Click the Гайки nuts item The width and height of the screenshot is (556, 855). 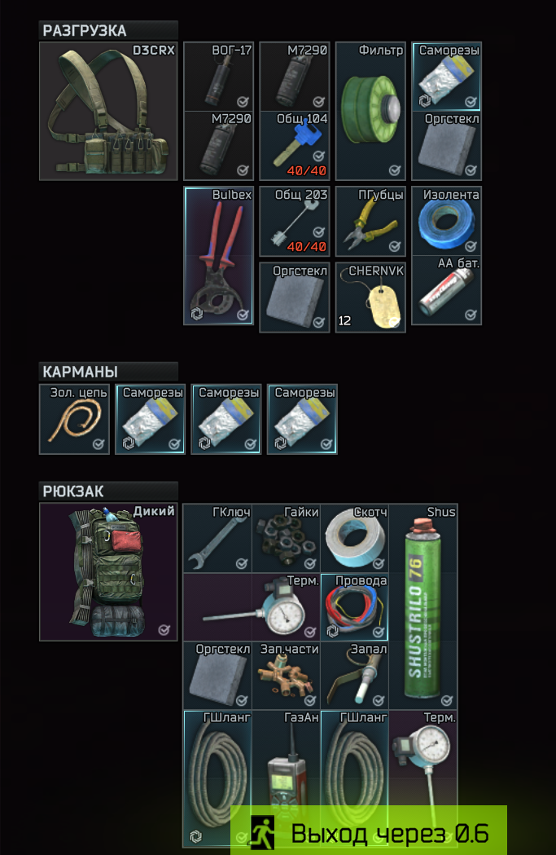[287, 538]
